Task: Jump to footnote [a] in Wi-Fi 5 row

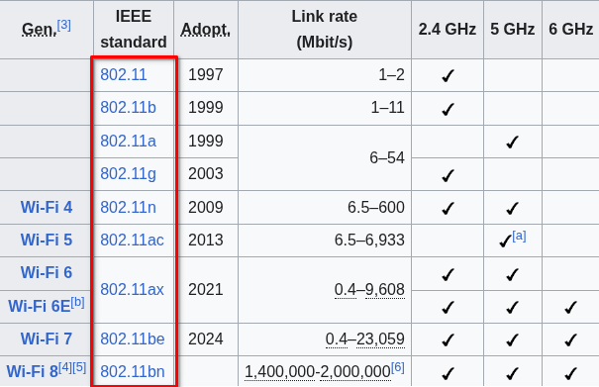Action: [519, 237]
